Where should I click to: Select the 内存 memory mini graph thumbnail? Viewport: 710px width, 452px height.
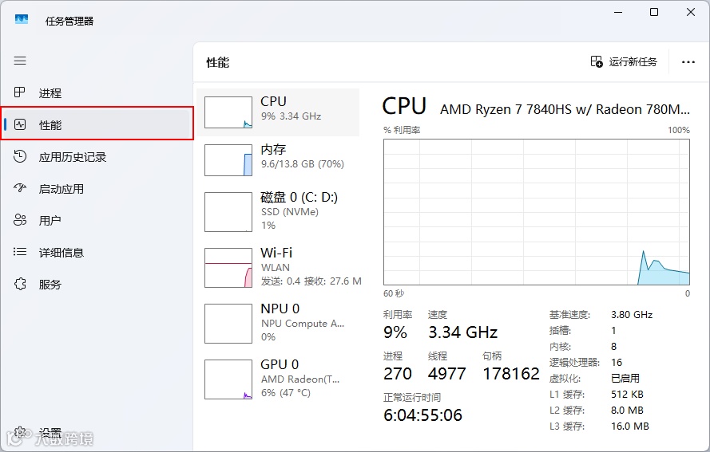point(228,160)
